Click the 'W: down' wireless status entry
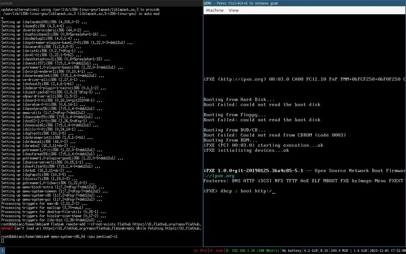Viewport: 406px width, 254px height. click(217, 251)
